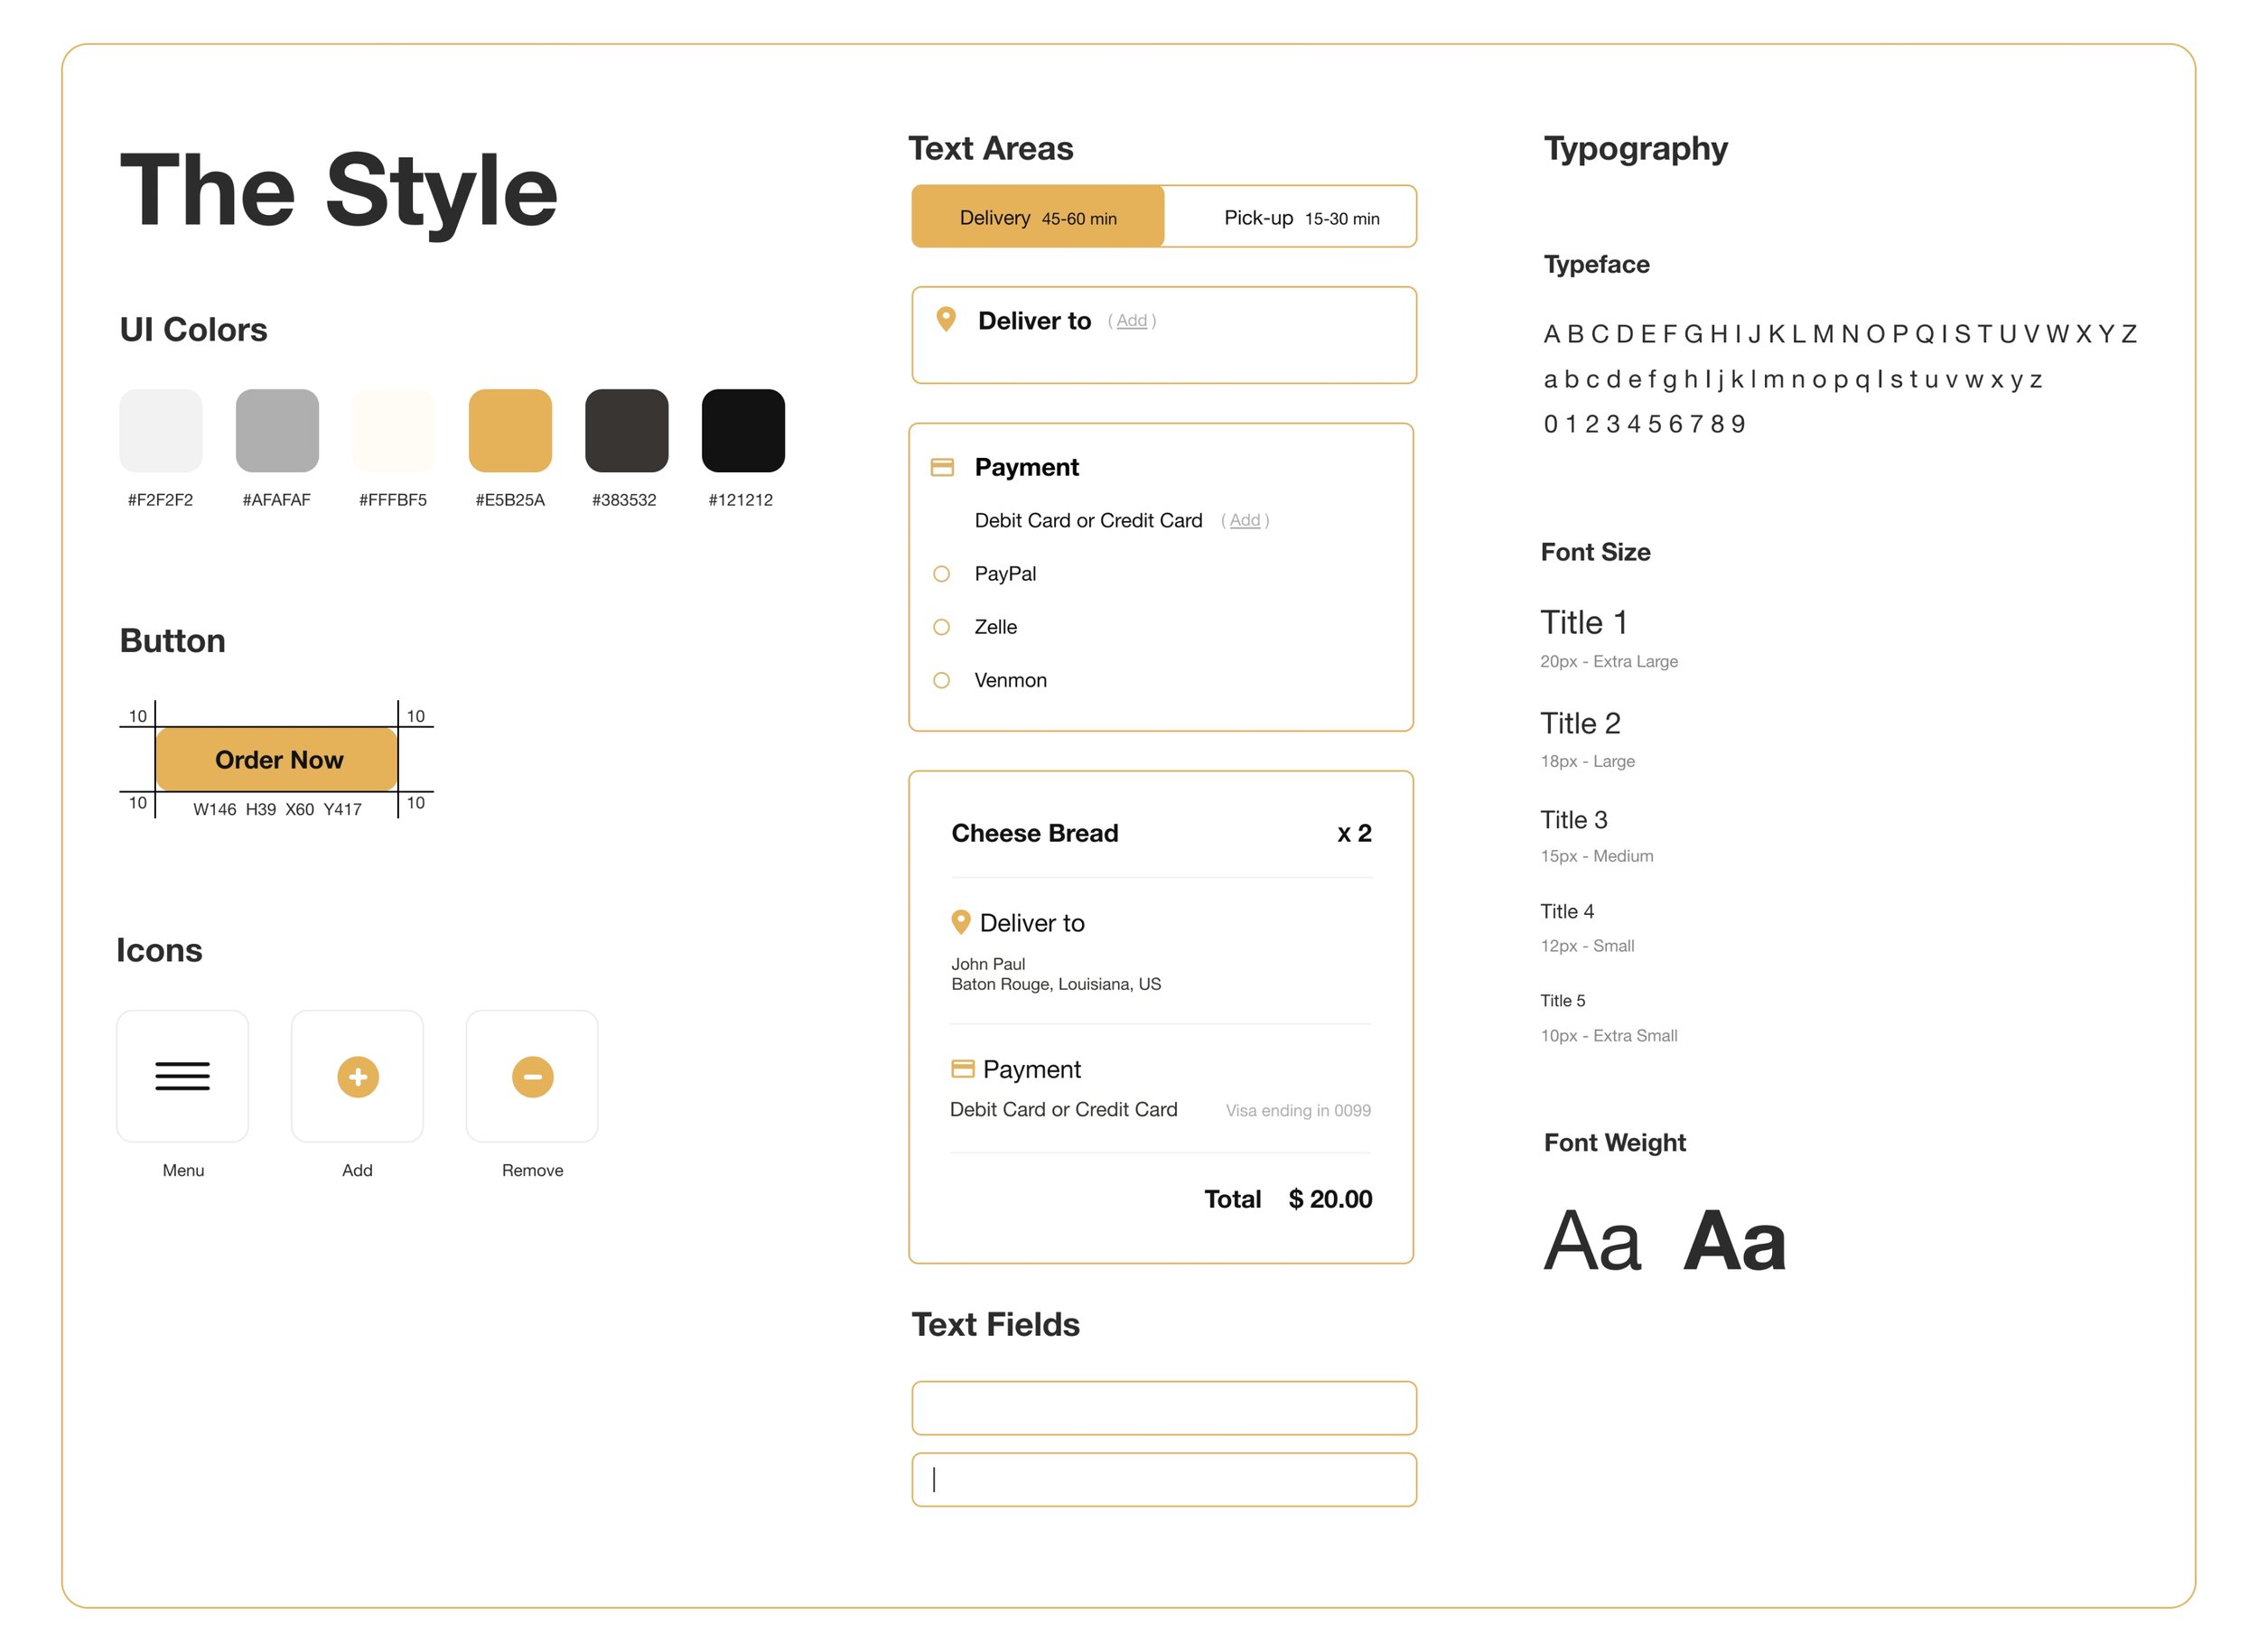Switch to Delivery 45-60 min tab

[1037, 217]
